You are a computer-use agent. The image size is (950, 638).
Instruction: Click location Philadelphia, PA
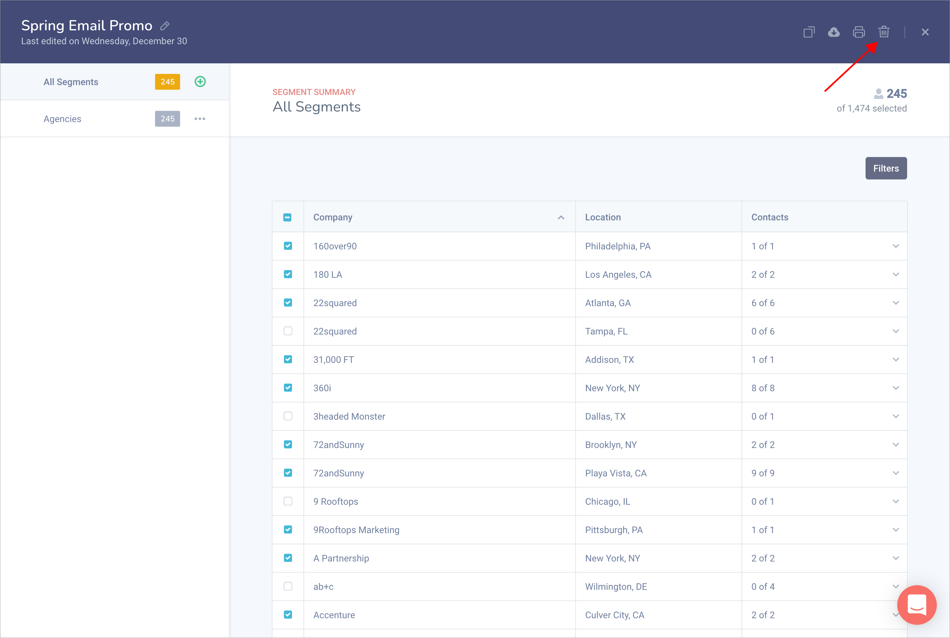point(617,246)
